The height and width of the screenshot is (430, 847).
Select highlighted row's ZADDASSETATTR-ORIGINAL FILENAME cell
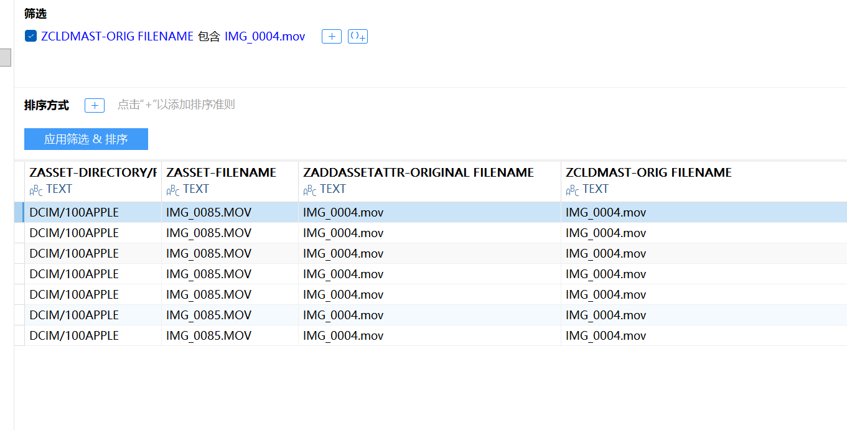point(429,212)
